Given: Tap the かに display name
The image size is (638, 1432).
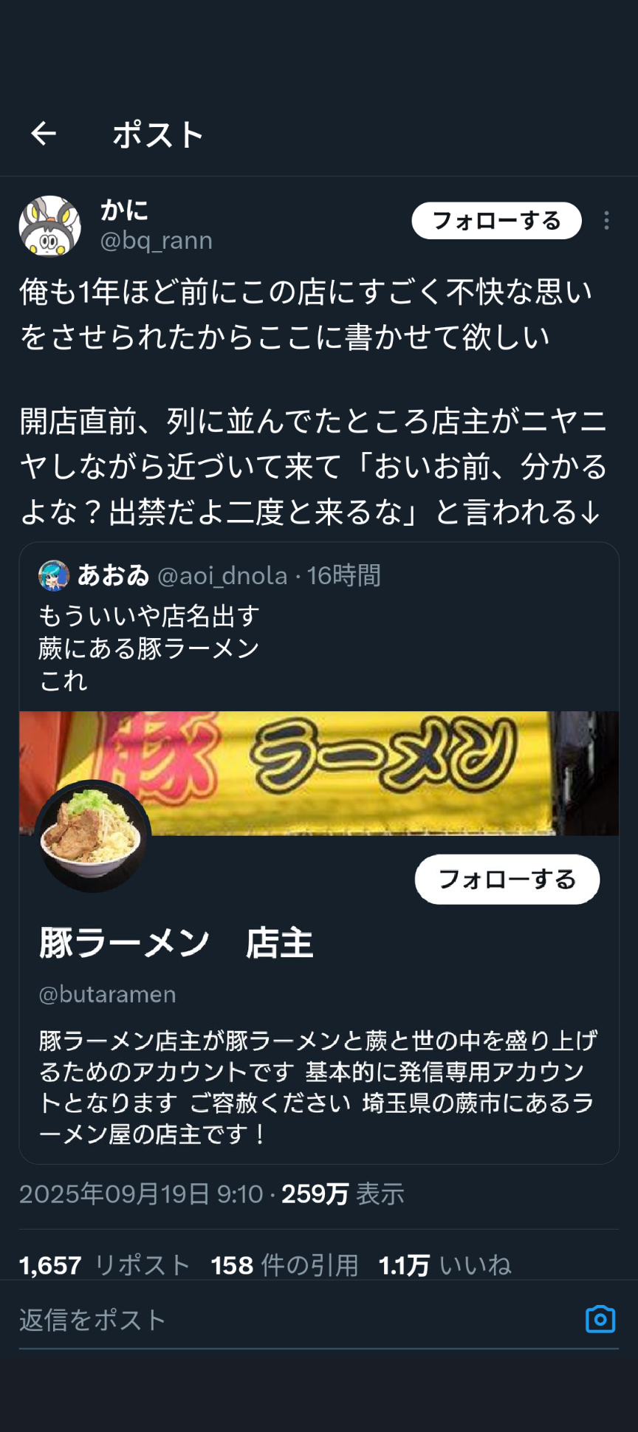Looking at the screenshot, I should [x=125, y=210].
